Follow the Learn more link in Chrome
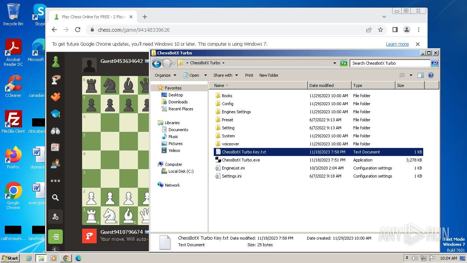This screenshot has width=467, height=263. point(397,44)
